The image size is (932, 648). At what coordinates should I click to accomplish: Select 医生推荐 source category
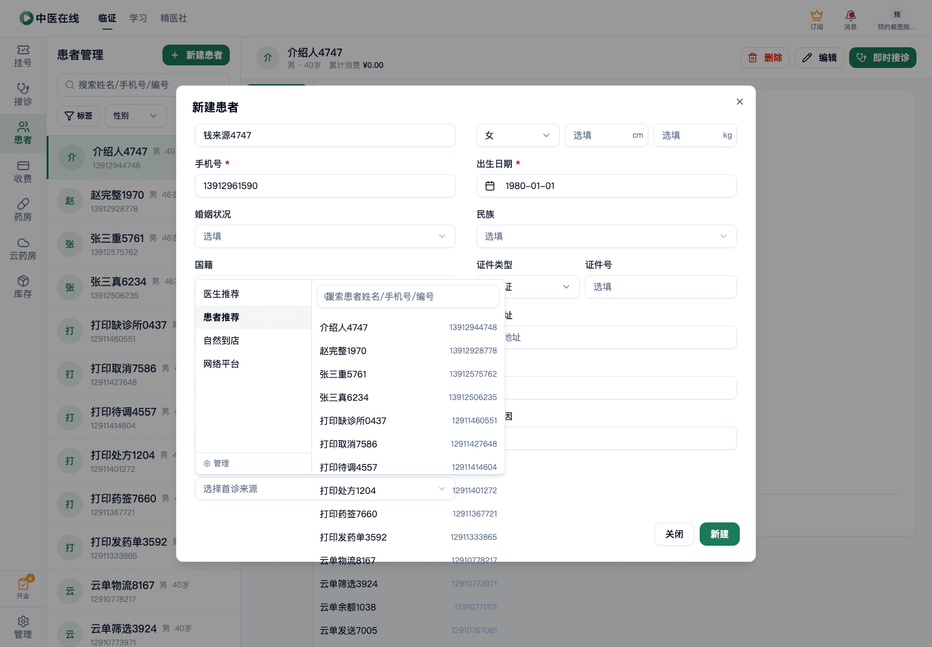(253, 294)
